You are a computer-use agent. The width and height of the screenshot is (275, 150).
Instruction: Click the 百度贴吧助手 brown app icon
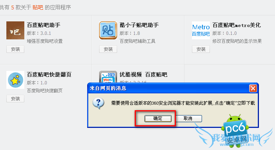click(15, 30)
